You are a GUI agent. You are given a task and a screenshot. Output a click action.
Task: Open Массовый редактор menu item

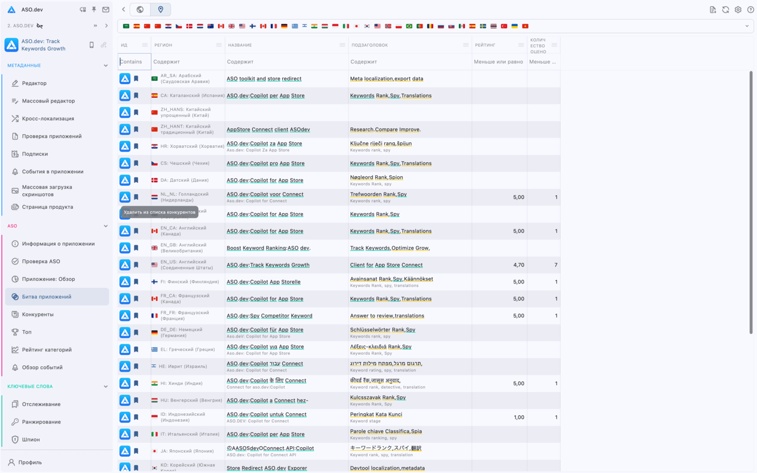[x=48, y=101]
